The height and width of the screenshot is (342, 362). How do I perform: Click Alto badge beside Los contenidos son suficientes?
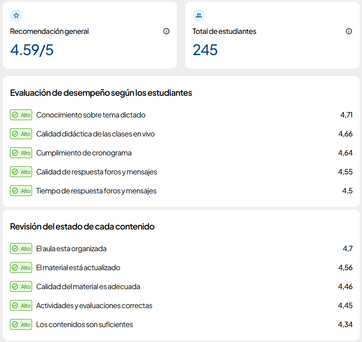point(21,324)
